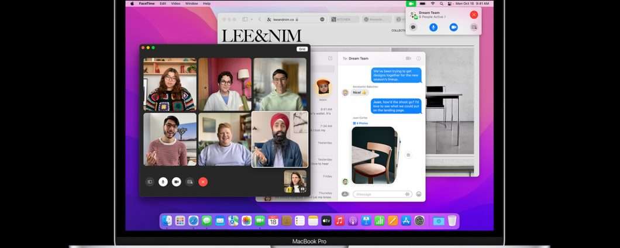This screenshot has height=248, width=620.
Task: Toggle Safari sidebar button
Action: click(244, 19)
